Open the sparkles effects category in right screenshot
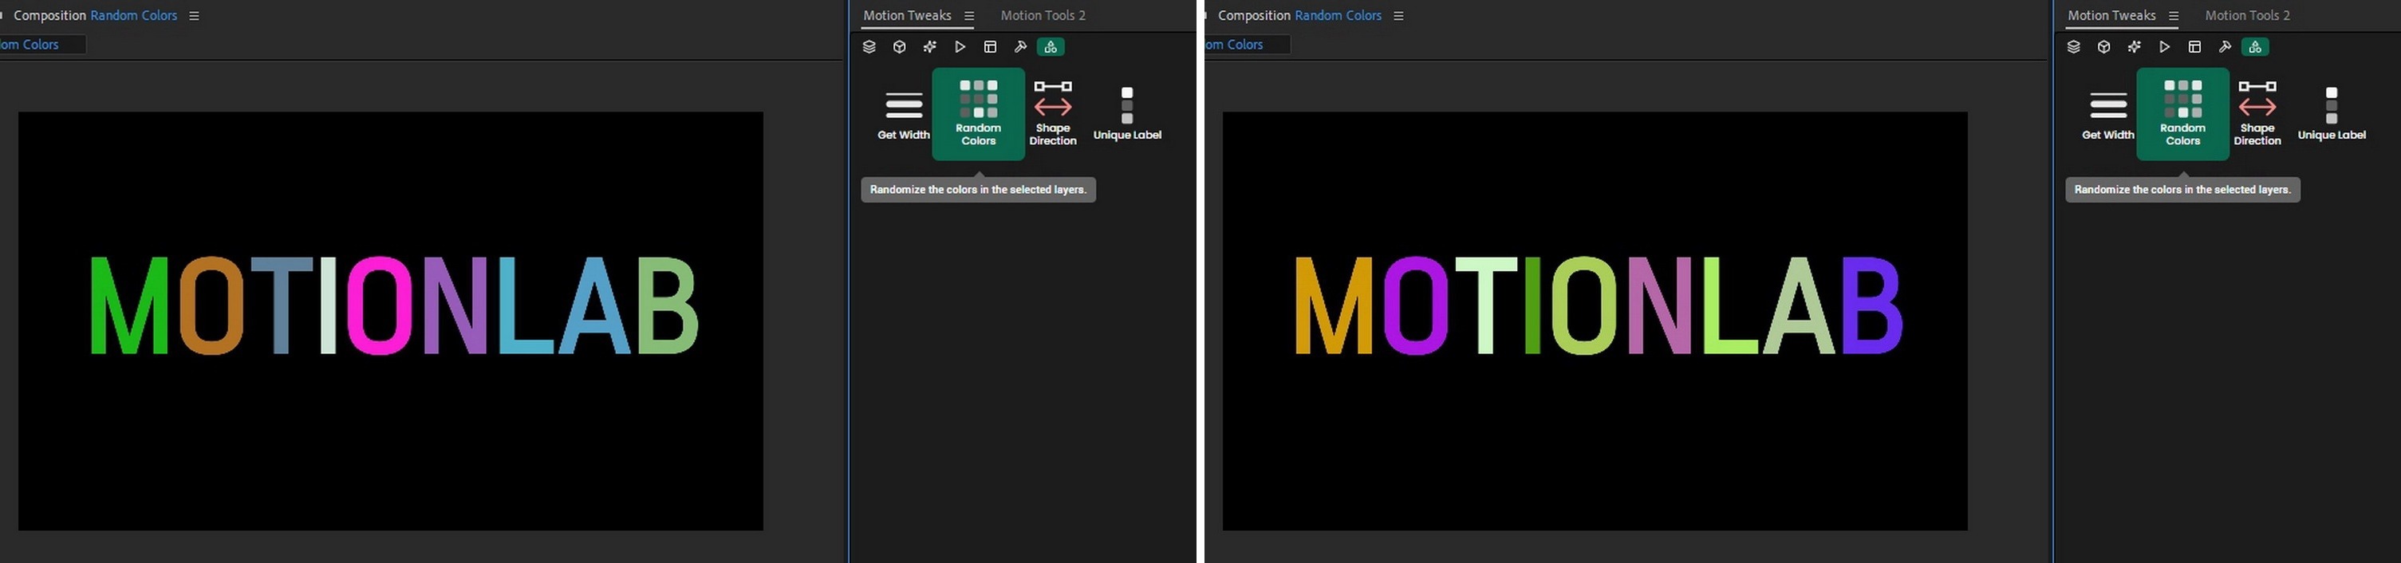Viewport: 2401px width, 563px height. pos(2134,46)
